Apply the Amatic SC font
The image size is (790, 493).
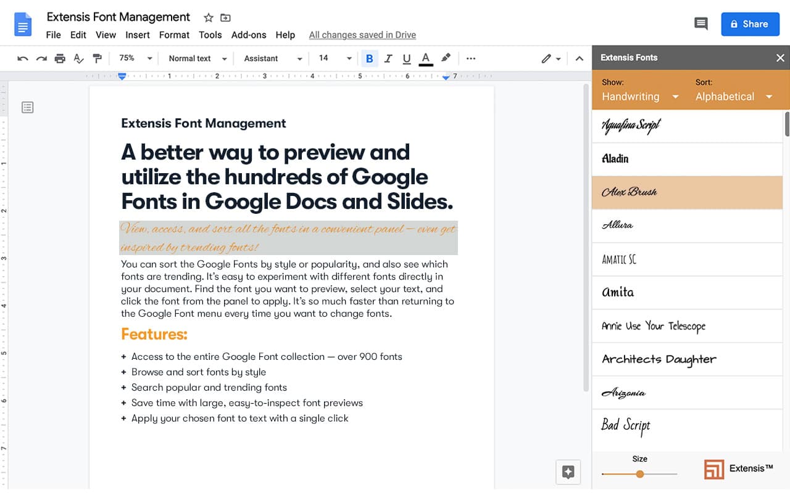pyautogui.click(x=687, y=259)
